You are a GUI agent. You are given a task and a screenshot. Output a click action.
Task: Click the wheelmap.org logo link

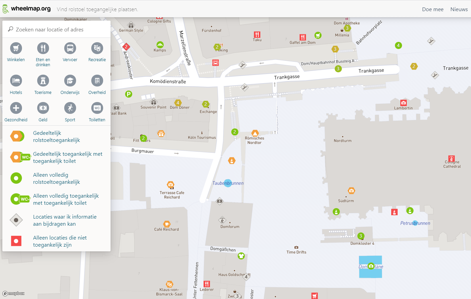(27, 9)
